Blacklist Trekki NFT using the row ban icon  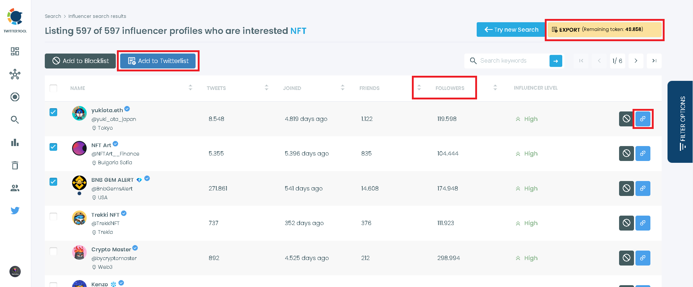tap(626, 223)
